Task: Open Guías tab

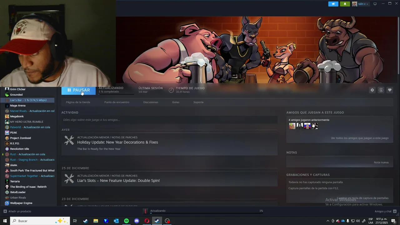Action: pos(176,102)
